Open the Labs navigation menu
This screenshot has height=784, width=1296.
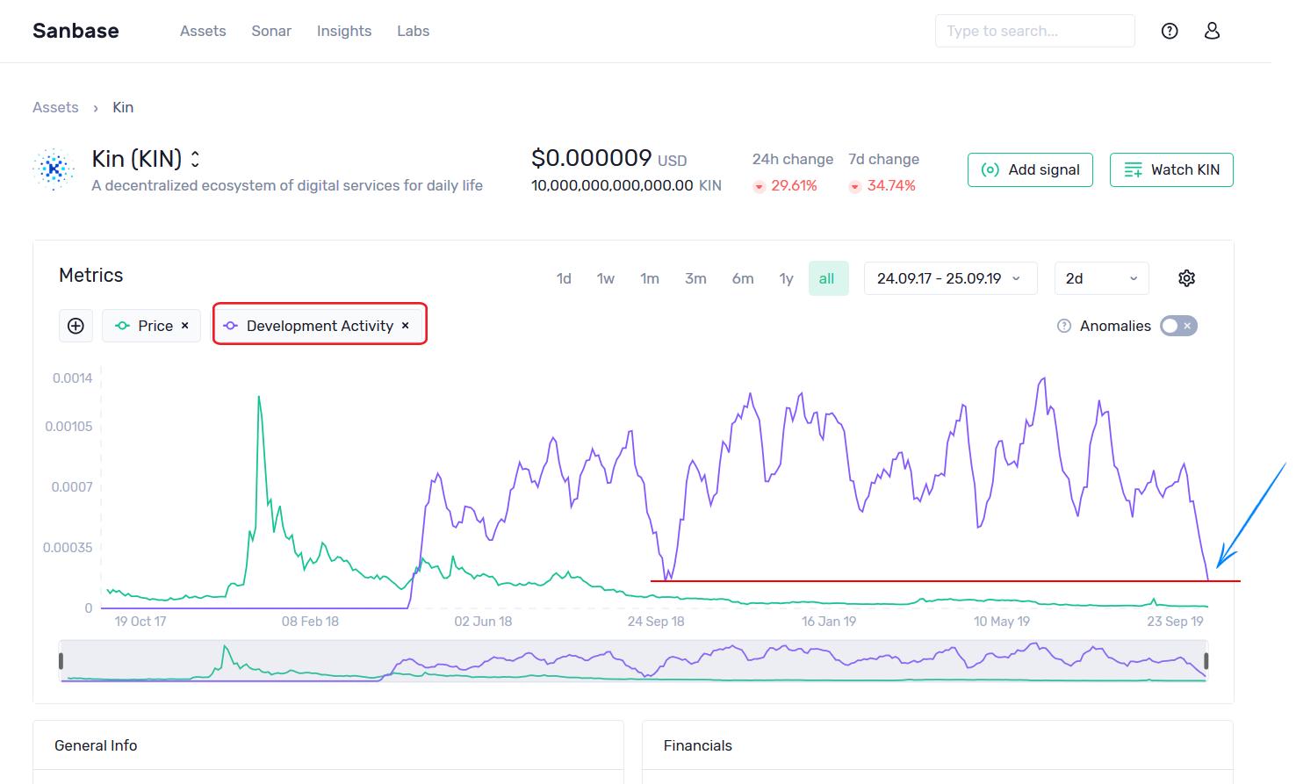click(x=413, y=31)
